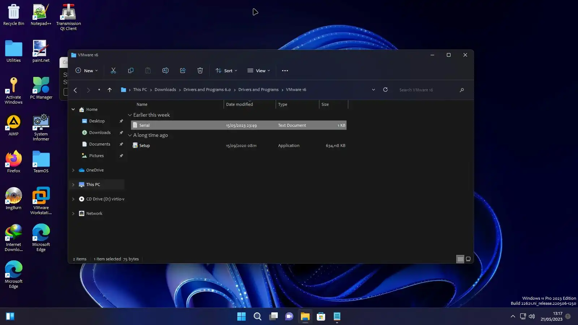578x325 pixels.
Task: Open the address bar history dropdown
Action: (x=374, y=90)
